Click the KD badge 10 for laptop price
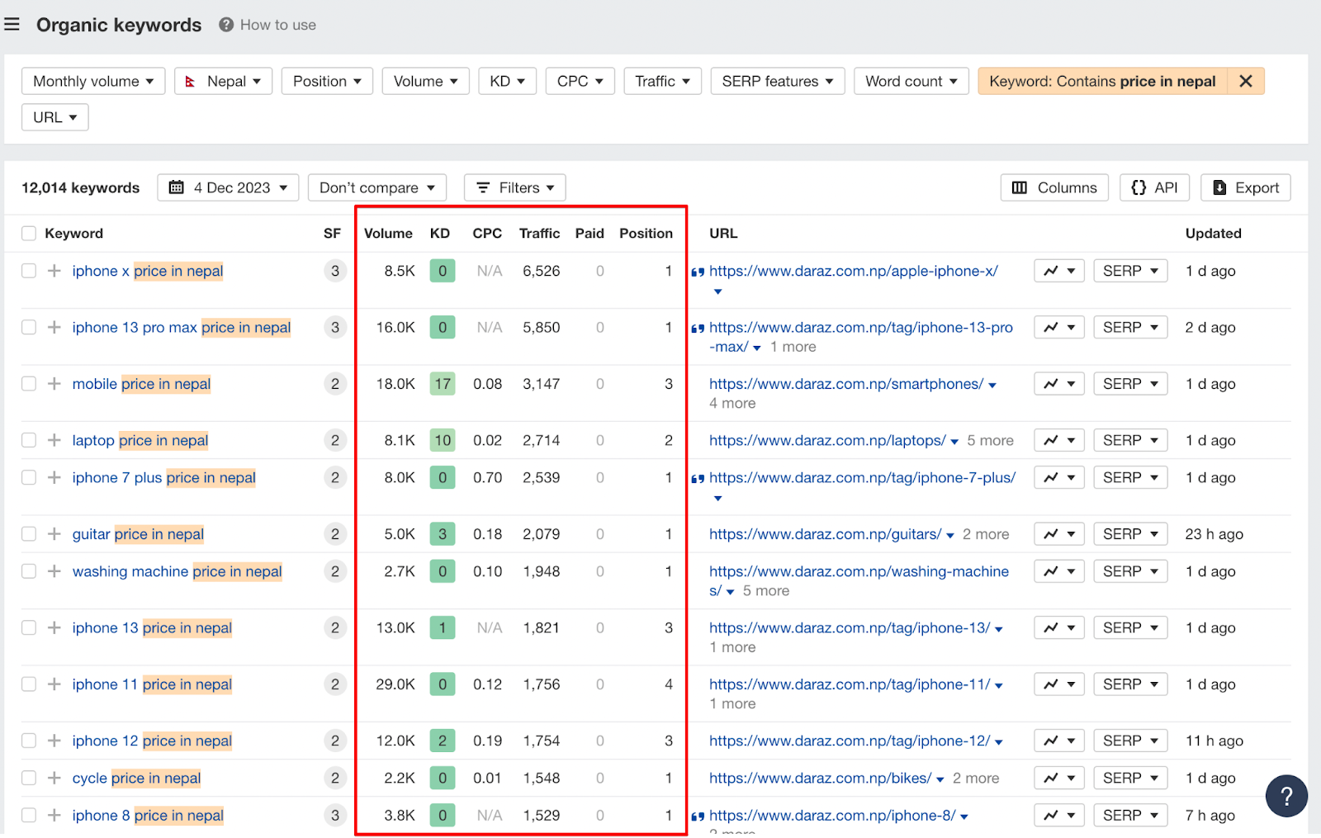The height and width of the screenshot is (838, 1321). (443, 440)
